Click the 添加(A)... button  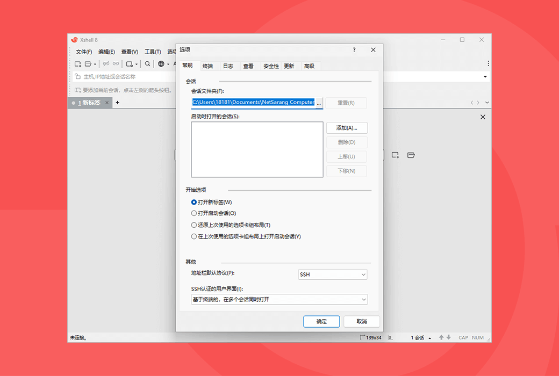pyautogui.click(x=347, y=128)
